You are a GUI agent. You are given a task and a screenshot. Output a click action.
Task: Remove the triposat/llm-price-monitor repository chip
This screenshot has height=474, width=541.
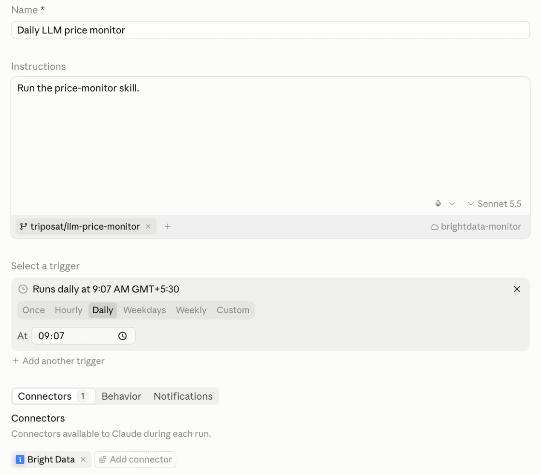[148, 226]
